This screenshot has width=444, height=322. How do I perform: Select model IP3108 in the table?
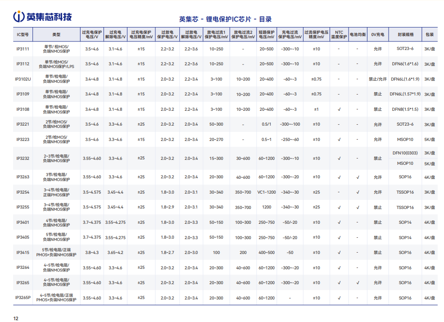point(23,109)
